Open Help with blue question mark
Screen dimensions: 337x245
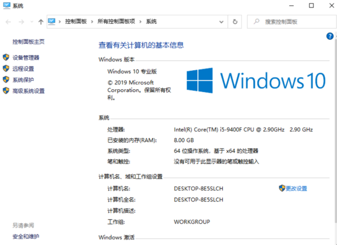330,36
